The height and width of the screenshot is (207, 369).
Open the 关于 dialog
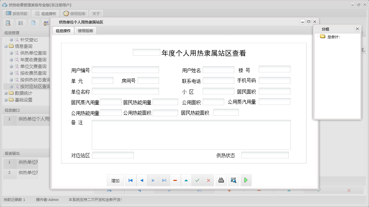coord(96,13)
